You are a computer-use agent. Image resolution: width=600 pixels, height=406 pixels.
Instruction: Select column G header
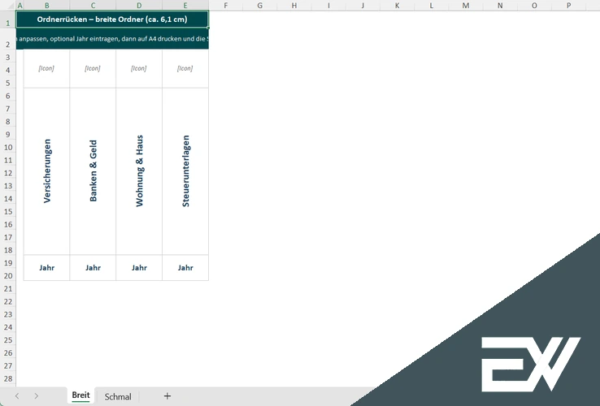[x=260, y=6]
